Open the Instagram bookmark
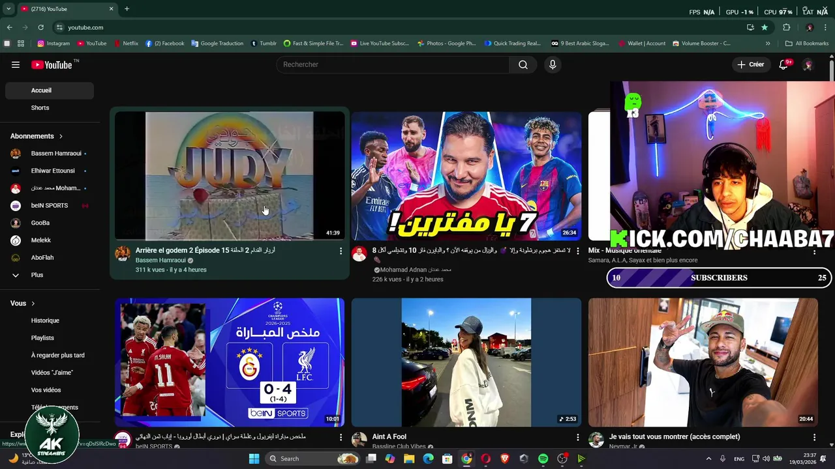Viewport: 835px width, 469px height. point(53,44)
